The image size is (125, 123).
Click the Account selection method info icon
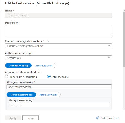coord(39,72)
